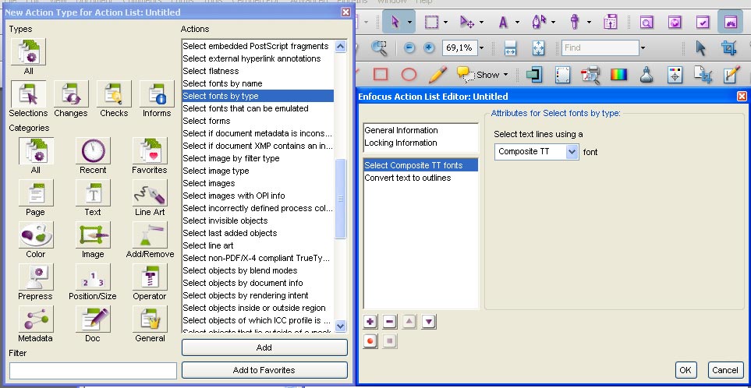Screen dimensions: 751x388
Task: Choose the Informs action type
Action: tap(157, 94)
